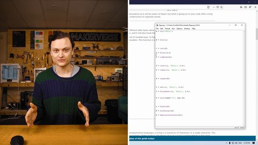This screenshot has height=145, width=258.
Task: Open the Options menu in IDLE
Action: (x=179, y=29)
